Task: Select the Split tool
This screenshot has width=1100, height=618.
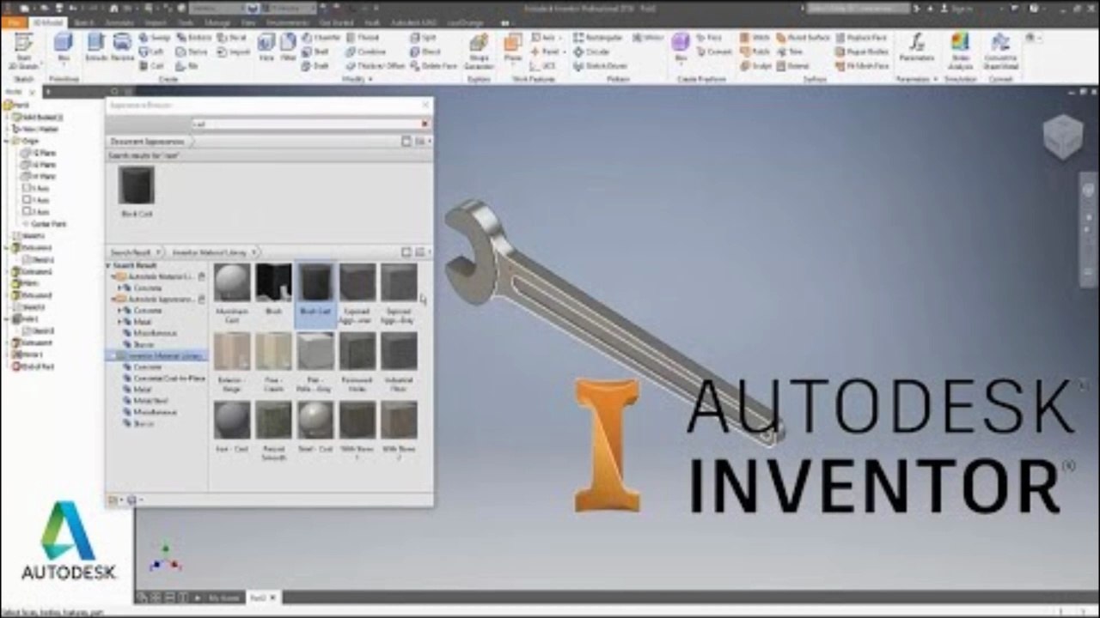Action: pos(424,38)
